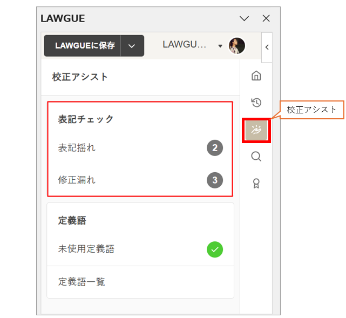Open the 修正漏れ check item
Image resolution: width=346 pixels, height=318 pixels.
click(77, 180)
